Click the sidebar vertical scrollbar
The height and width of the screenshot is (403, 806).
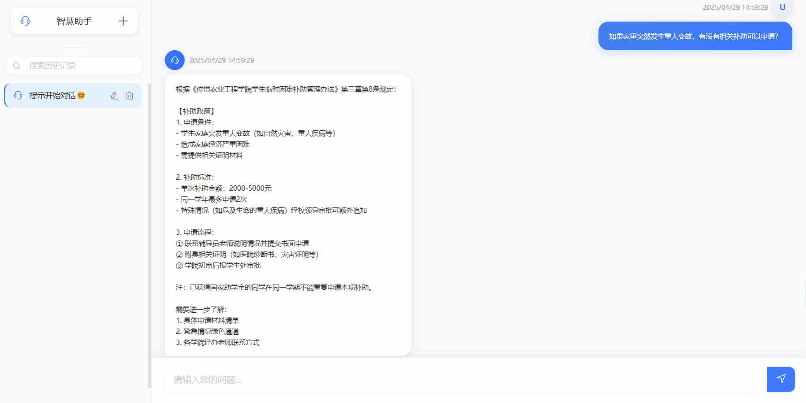pyautogui.click(x=149, y=236)
